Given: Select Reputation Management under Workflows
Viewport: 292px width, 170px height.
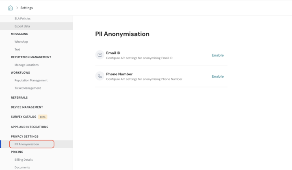Looking at the screenshot, I should (31, 80).
